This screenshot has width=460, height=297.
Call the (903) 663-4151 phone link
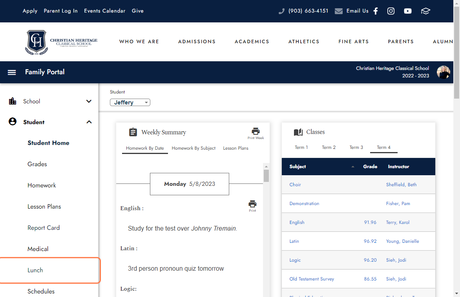pyautogui.click(x=308, y=11)
